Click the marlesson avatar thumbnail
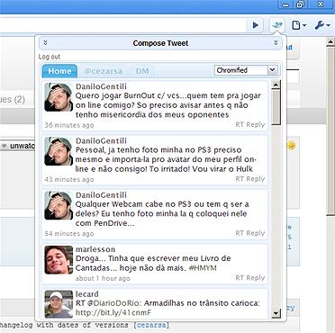Screen dimensions: 335x333 click(x=59, y=260)
